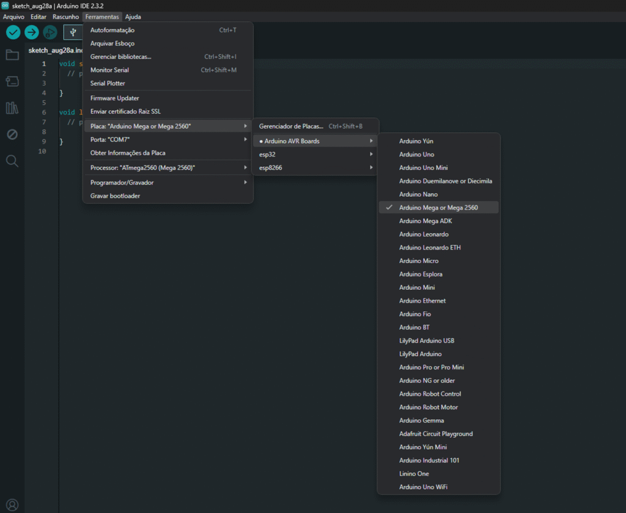Select LilyPad Arduino USB board
The width and height of the screenshot is (626, 513).
pos(439,341)
